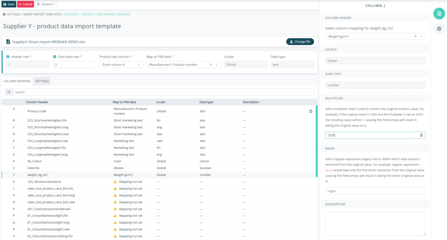Click the Change file button
Image resolution: width=447 pixels, height=240 pixels.
[300, 42]
